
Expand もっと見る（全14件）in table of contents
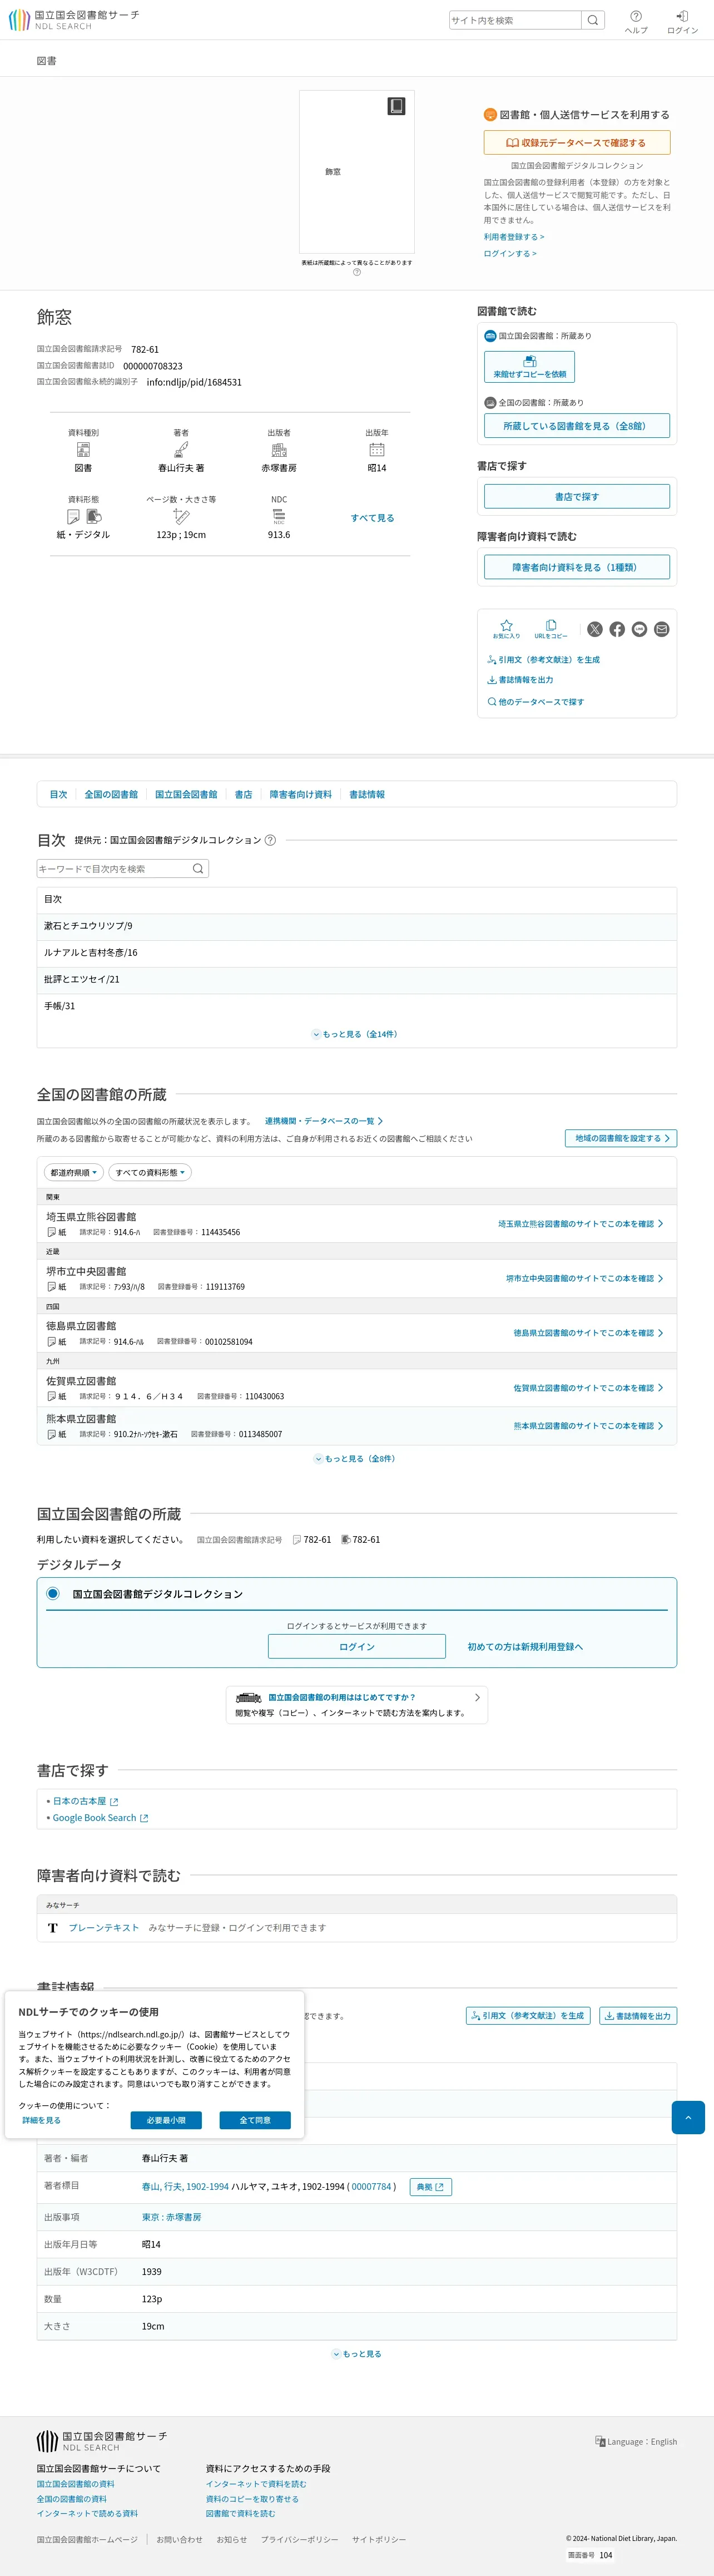[x=356, y=1034]
